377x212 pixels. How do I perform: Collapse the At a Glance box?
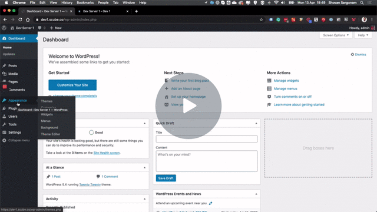(x=144, y=167)
